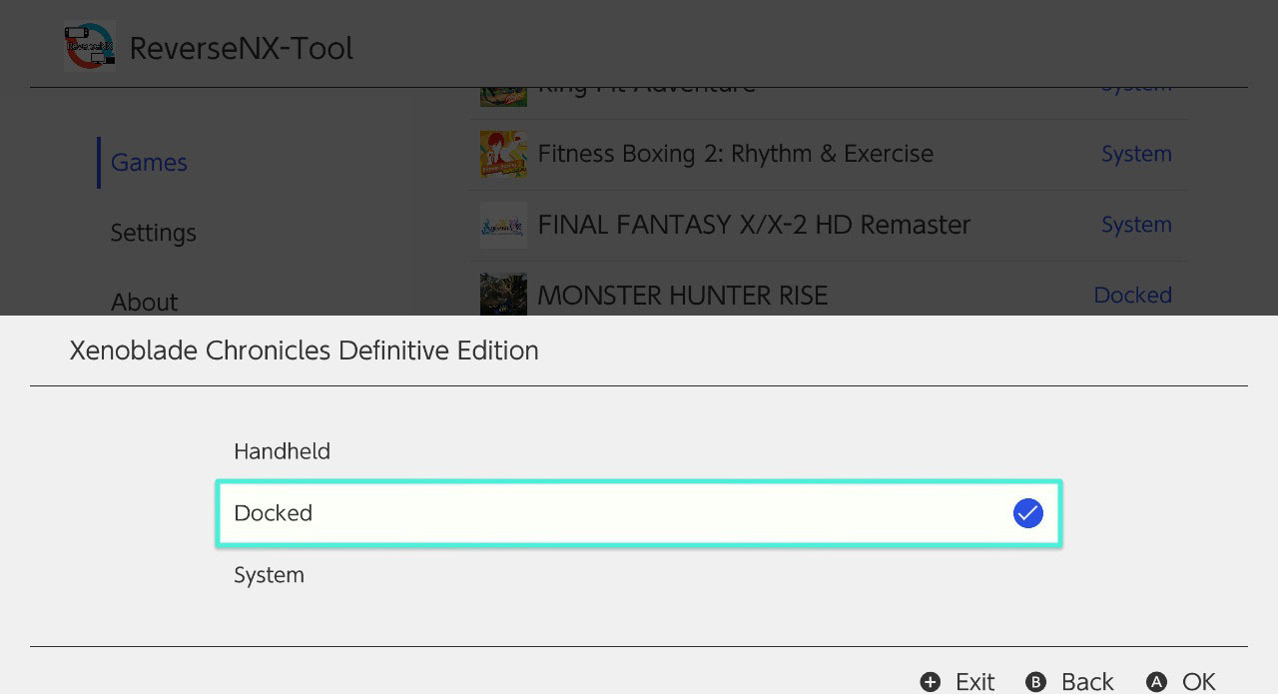Switch to the Settings sidebar tab
Viewport: 1278px width, 694px height.
click(x=154, y=233)
